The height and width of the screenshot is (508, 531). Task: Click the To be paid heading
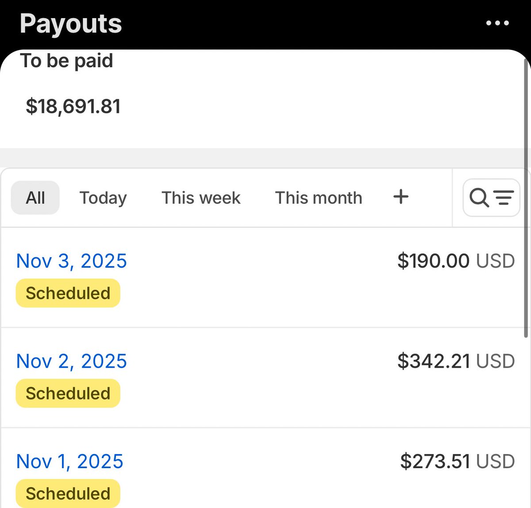coord(67,61)
